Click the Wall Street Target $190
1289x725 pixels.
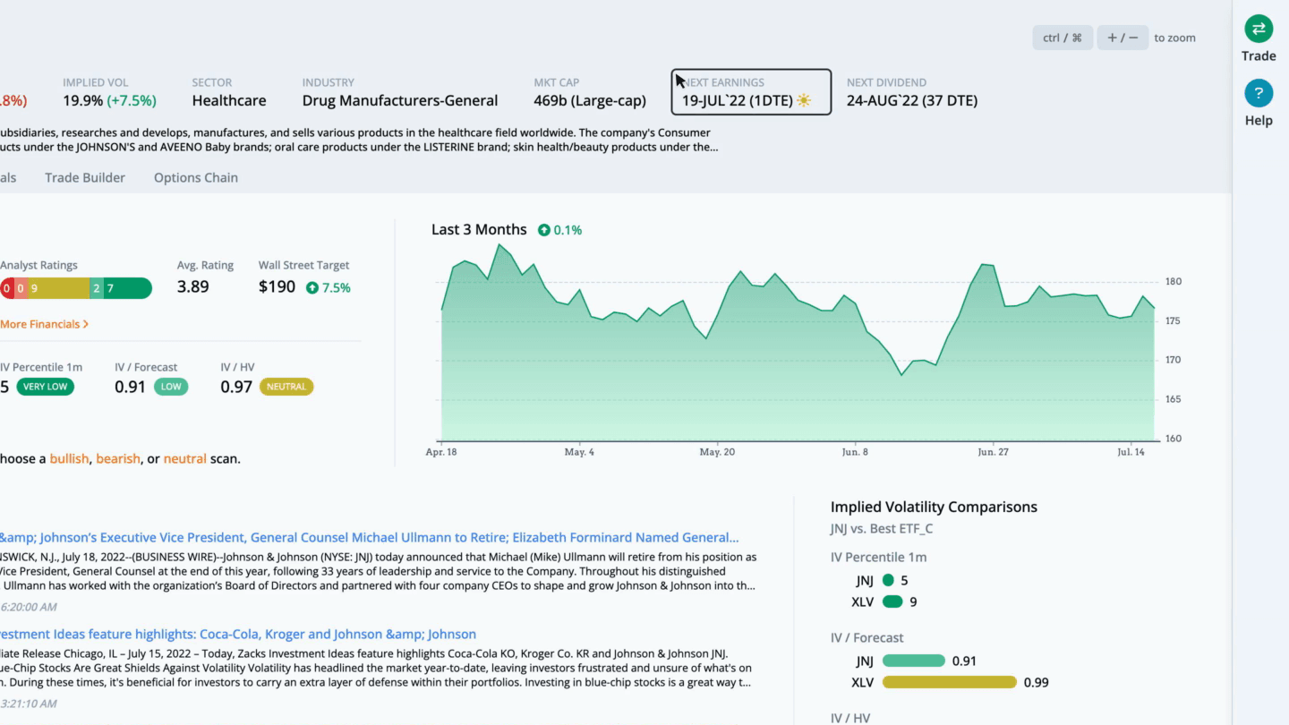[277, 287]
